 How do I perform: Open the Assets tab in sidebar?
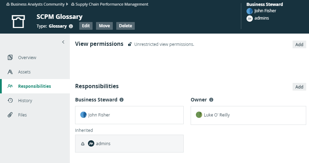pos(24,72)
